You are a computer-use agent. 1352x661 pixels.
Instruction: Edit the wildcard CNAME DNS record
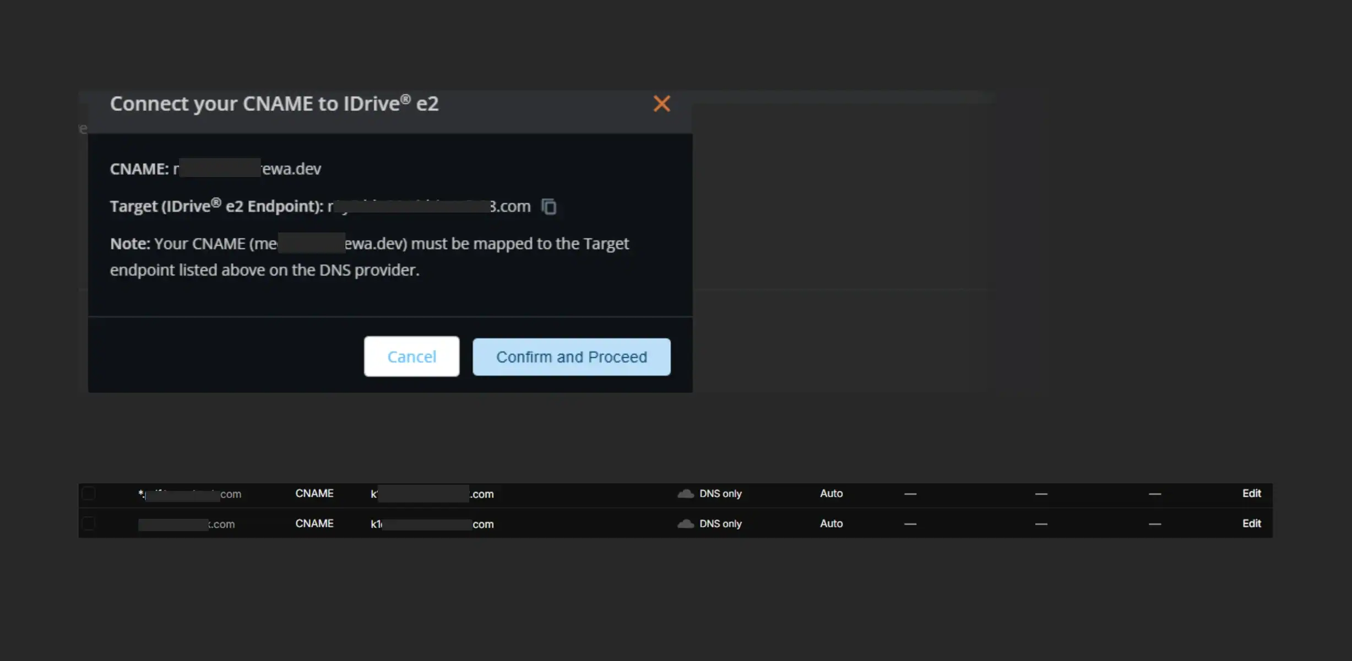click(1251, 494)
